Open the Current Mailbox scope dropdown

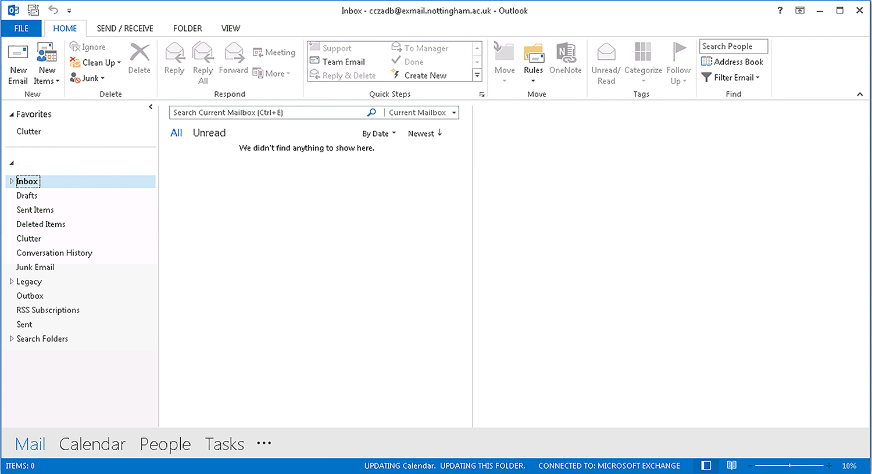pos(422,113)
